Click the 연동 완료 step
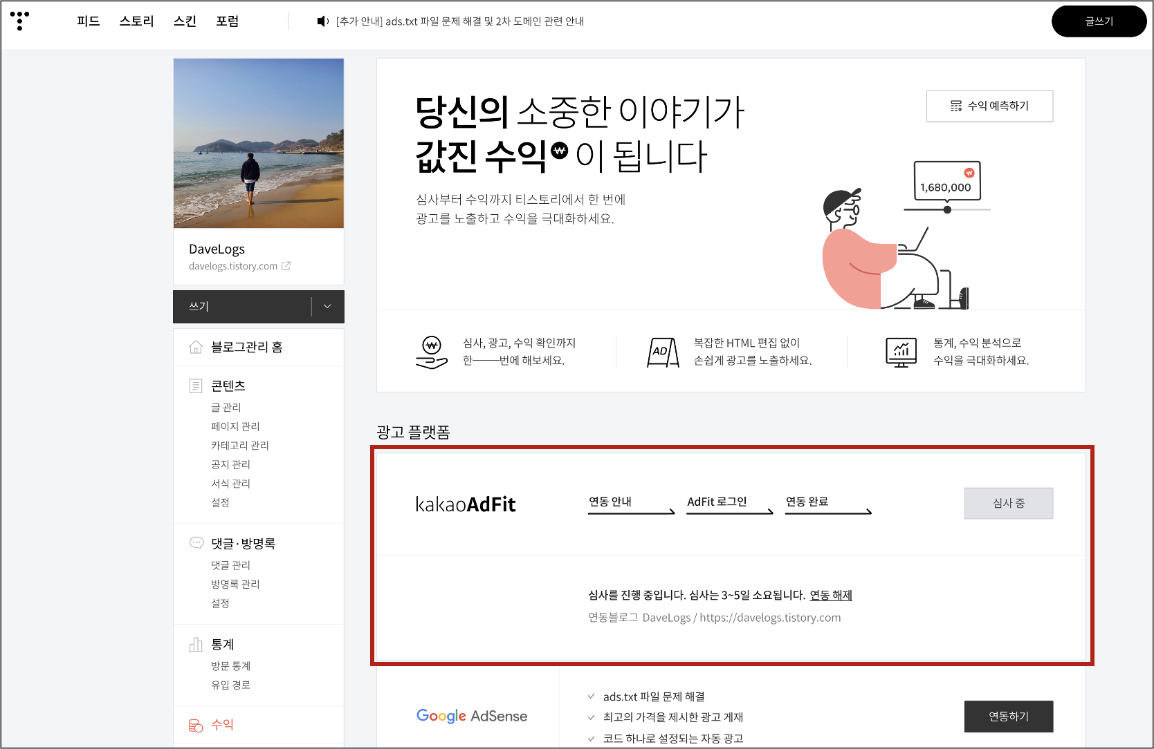The width and height of the screenshot is (1154, 749). click(x=828, y=504)
